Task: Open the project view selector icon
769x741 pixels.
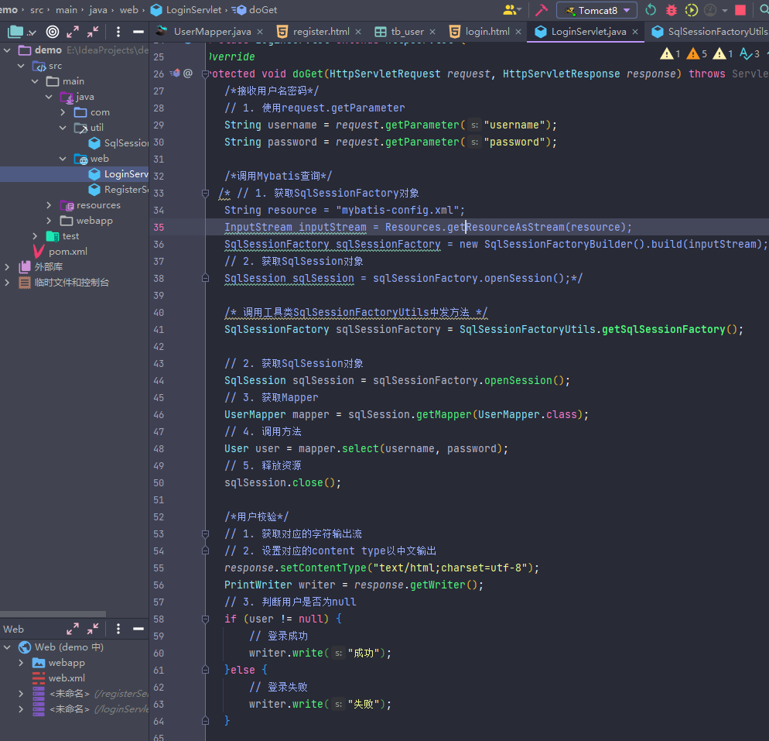Action: [22, 32]
